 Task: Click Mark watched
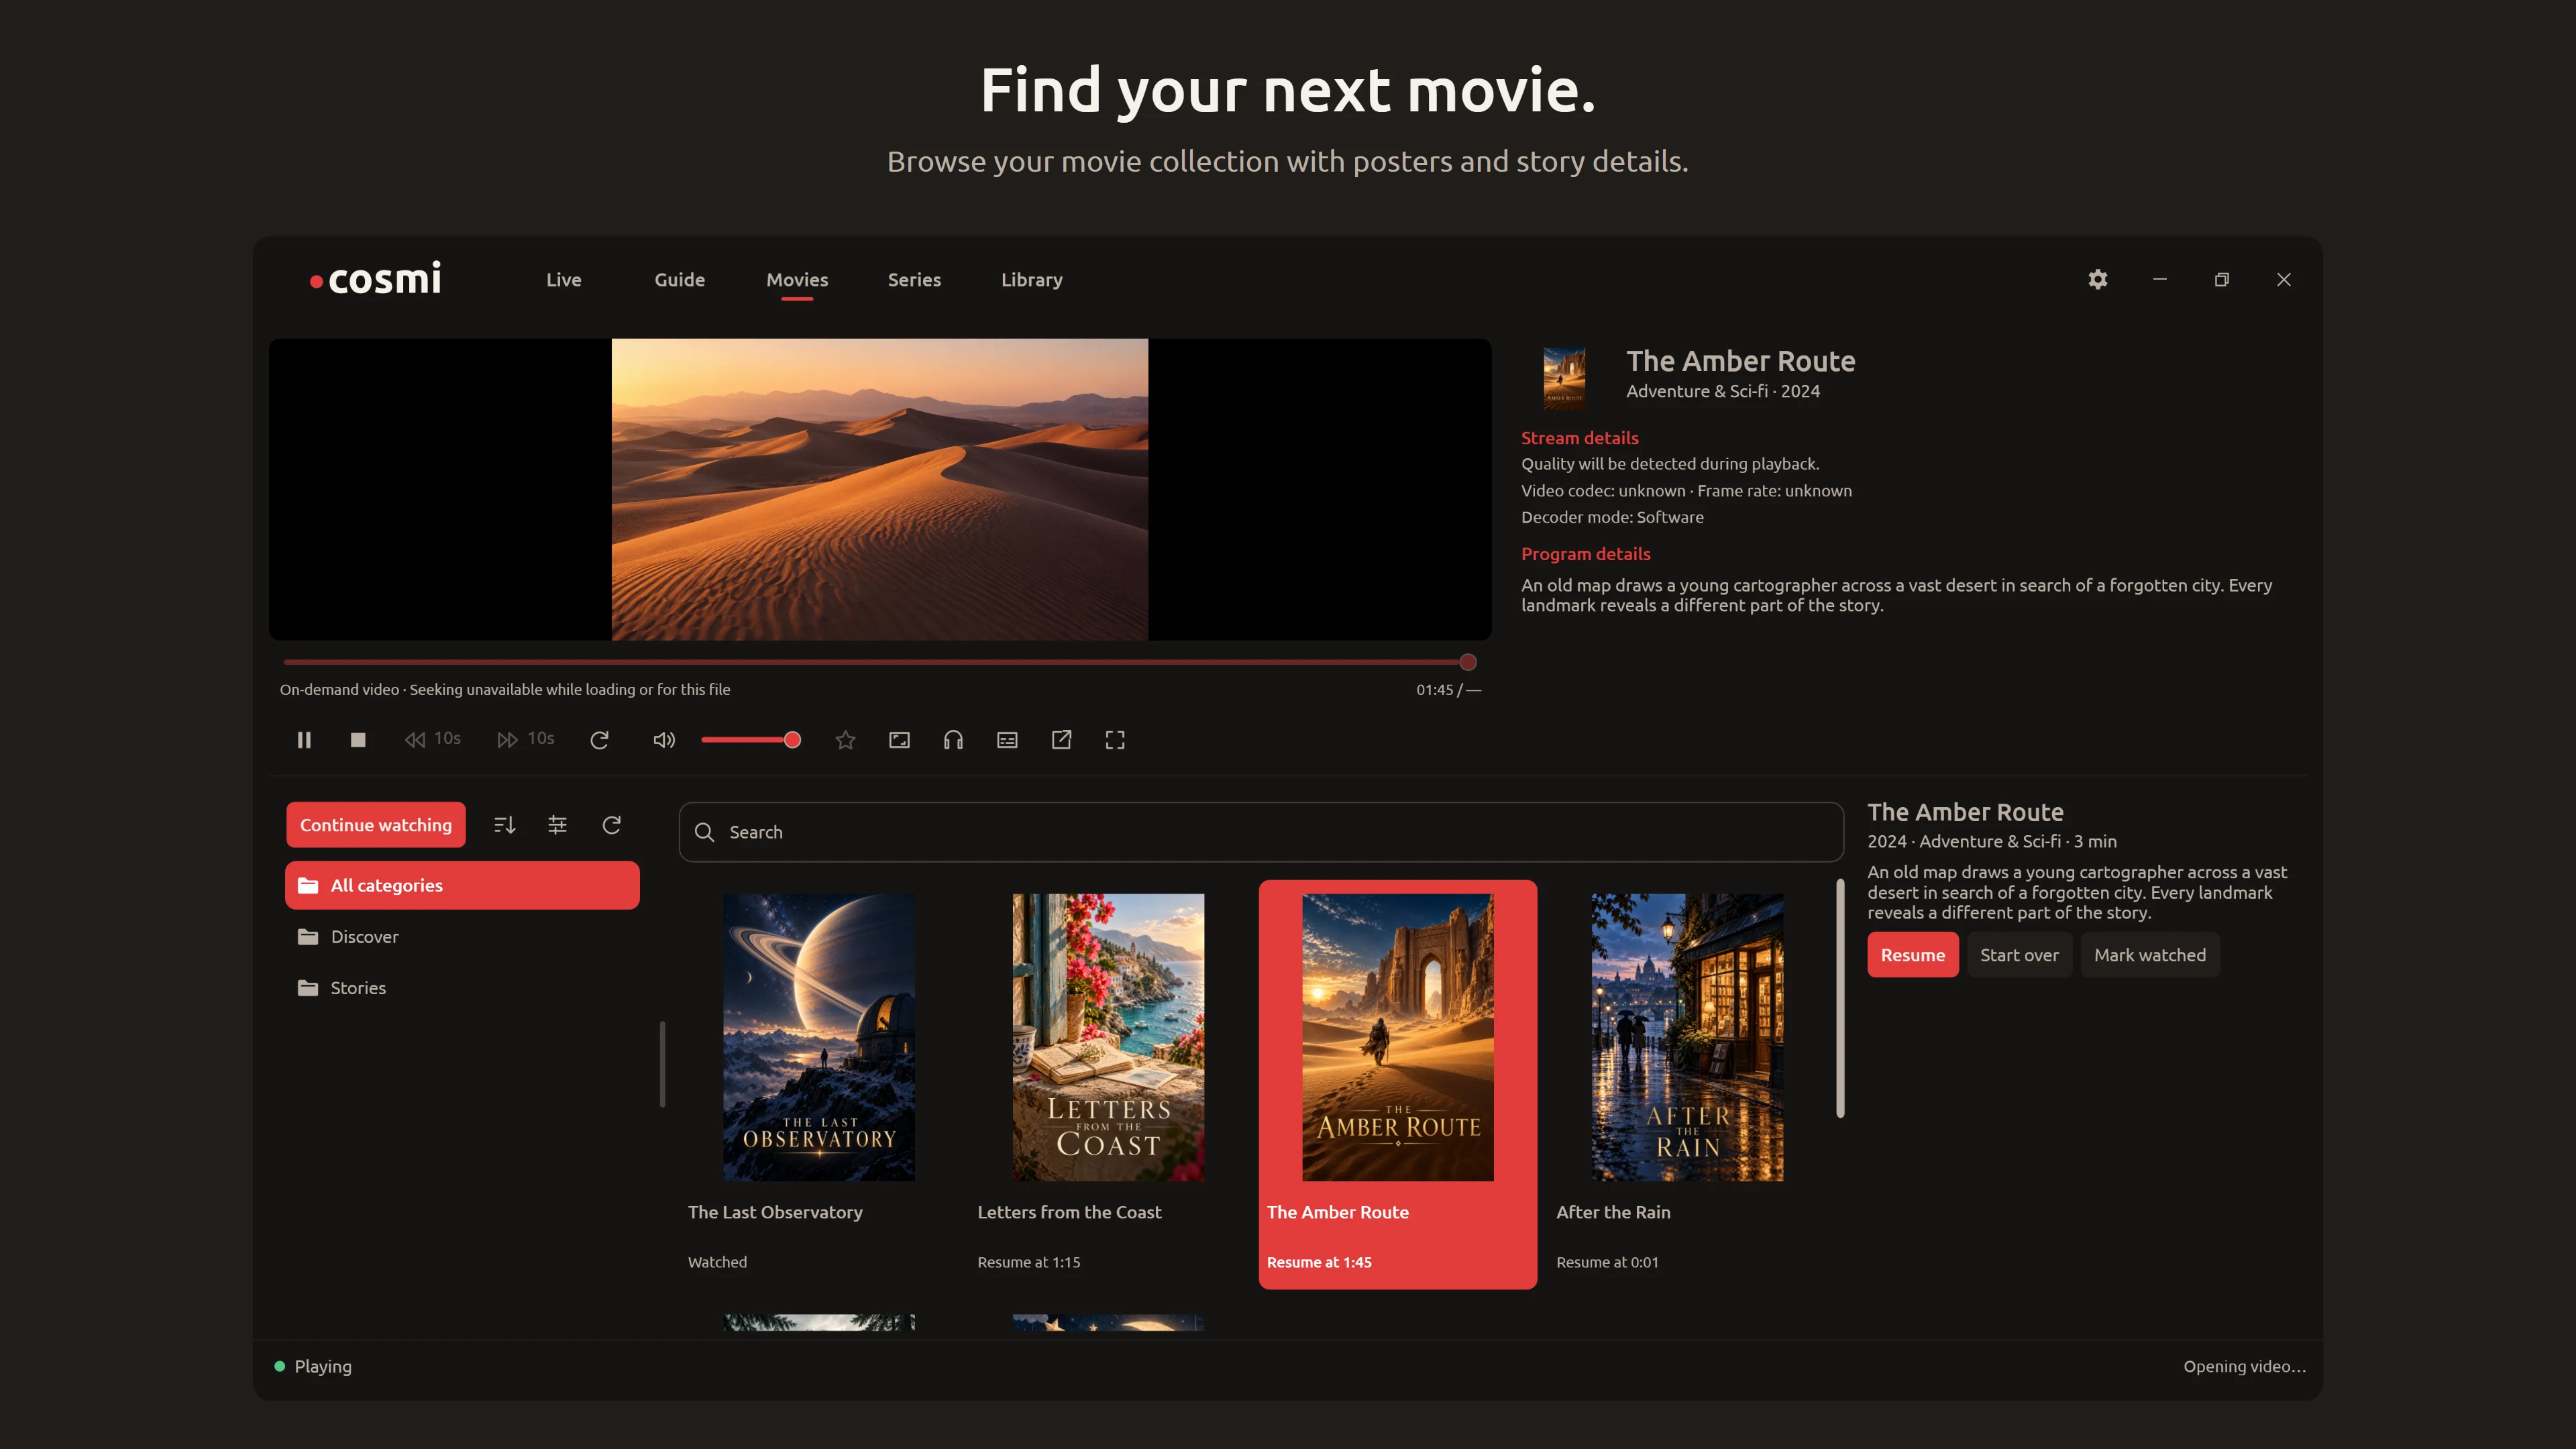coord(2150,955)
